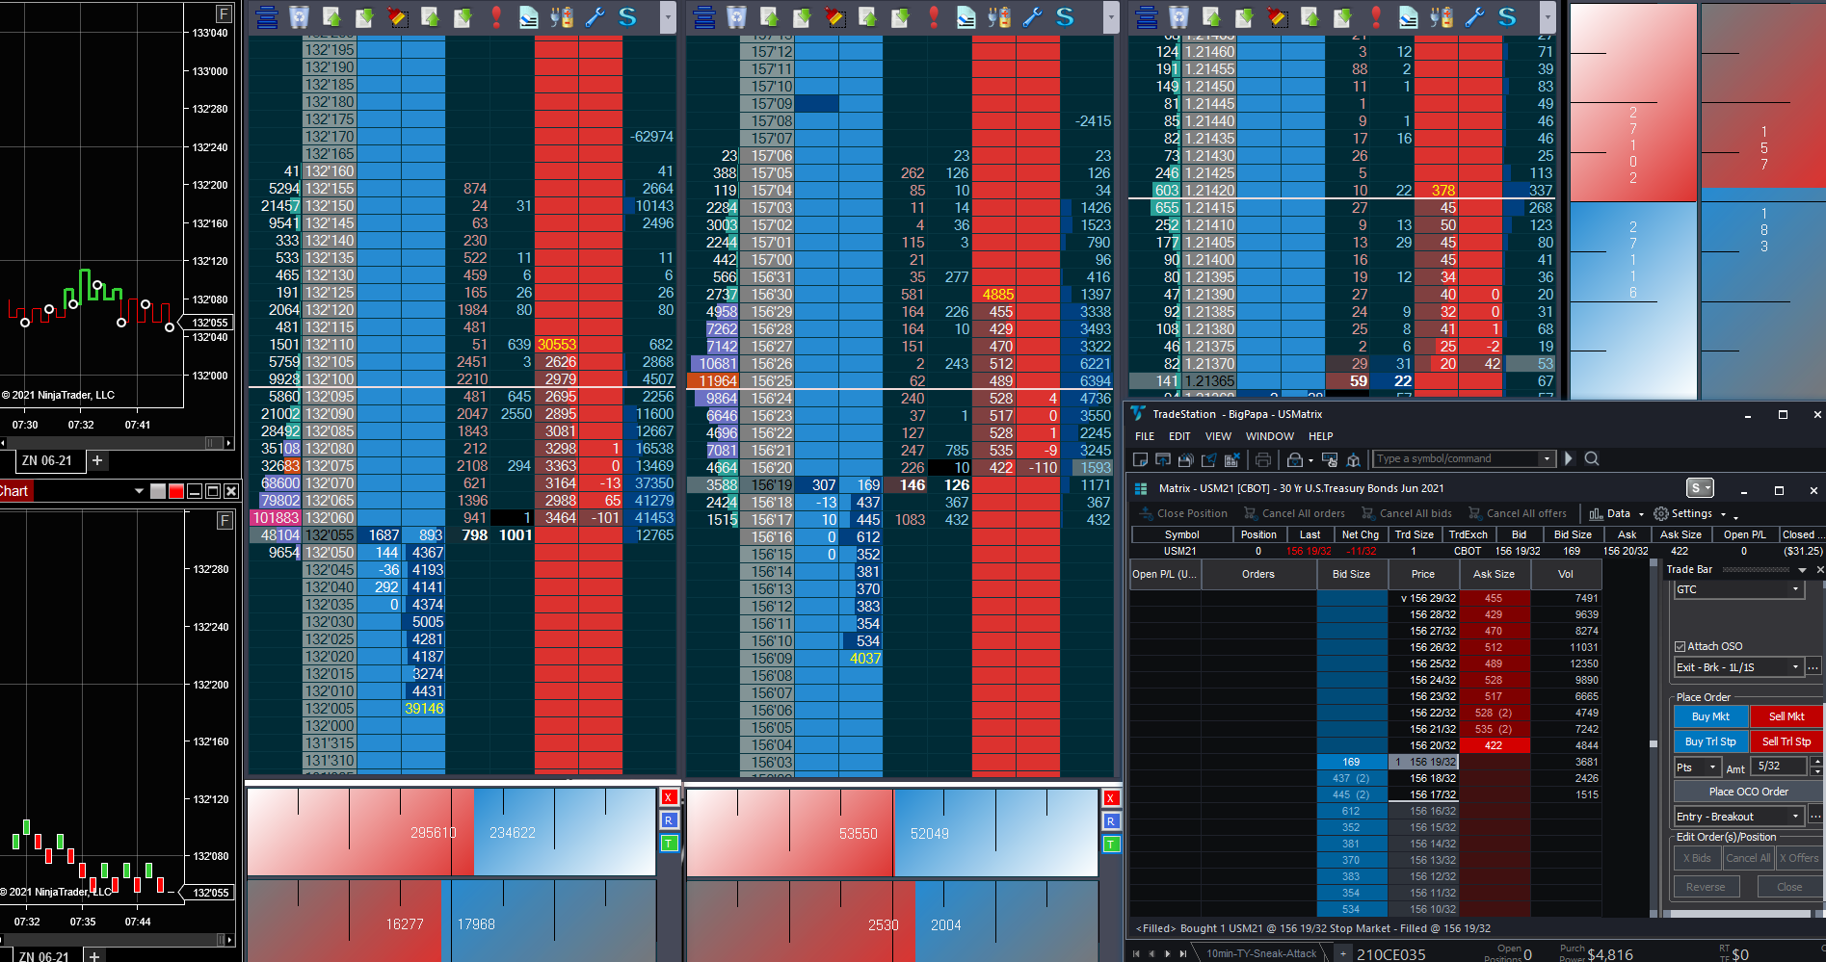The image size is (1826, 962).
Task: Click the battery plug icon in the first ladder toolbar
Action: point(562,16)
